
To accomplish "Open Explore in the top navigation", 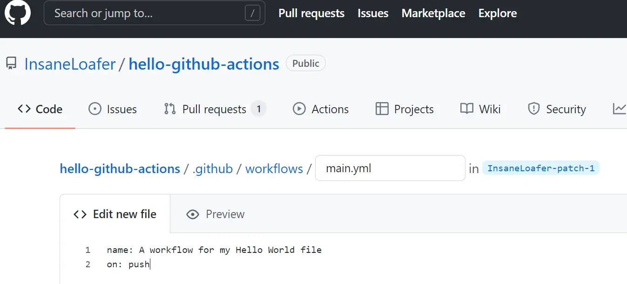I will tap(498, 13).
